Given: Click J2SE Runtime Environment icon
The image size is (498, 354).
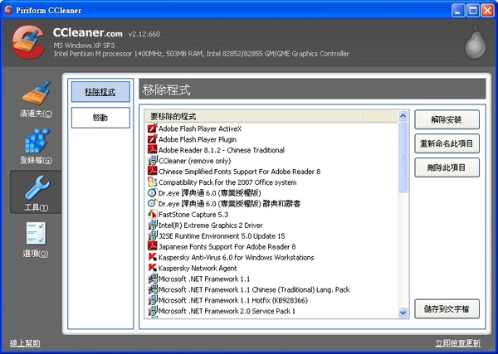Looking at the screenshot, I should pos(153,235).
